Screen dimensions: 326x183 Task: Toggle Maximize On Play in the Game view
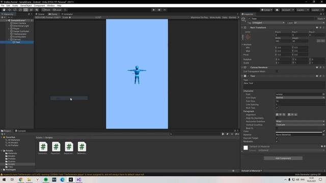199,17
